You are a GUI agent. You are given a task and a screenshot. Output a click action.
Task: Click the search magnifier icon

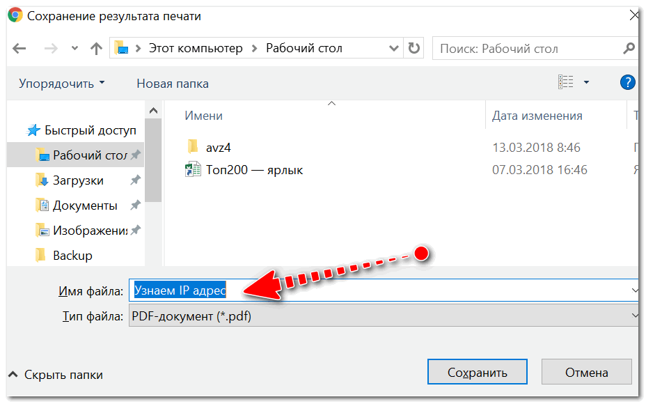coord(629,49)
